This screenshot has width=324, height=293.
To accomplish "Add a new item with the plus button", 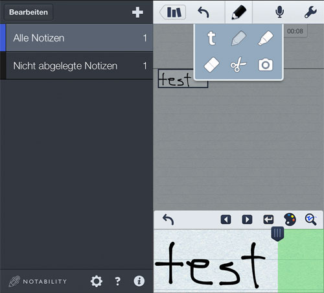I will click(x=137, y=12).
